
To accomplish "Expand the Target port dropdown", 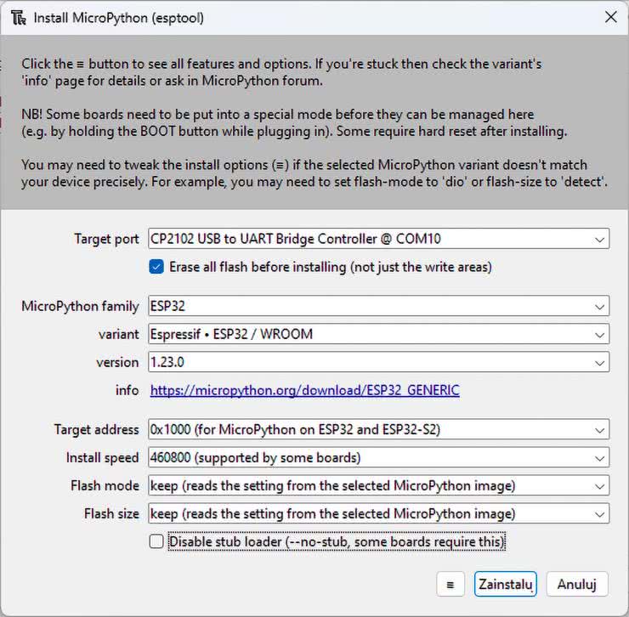I will (600, 240).
